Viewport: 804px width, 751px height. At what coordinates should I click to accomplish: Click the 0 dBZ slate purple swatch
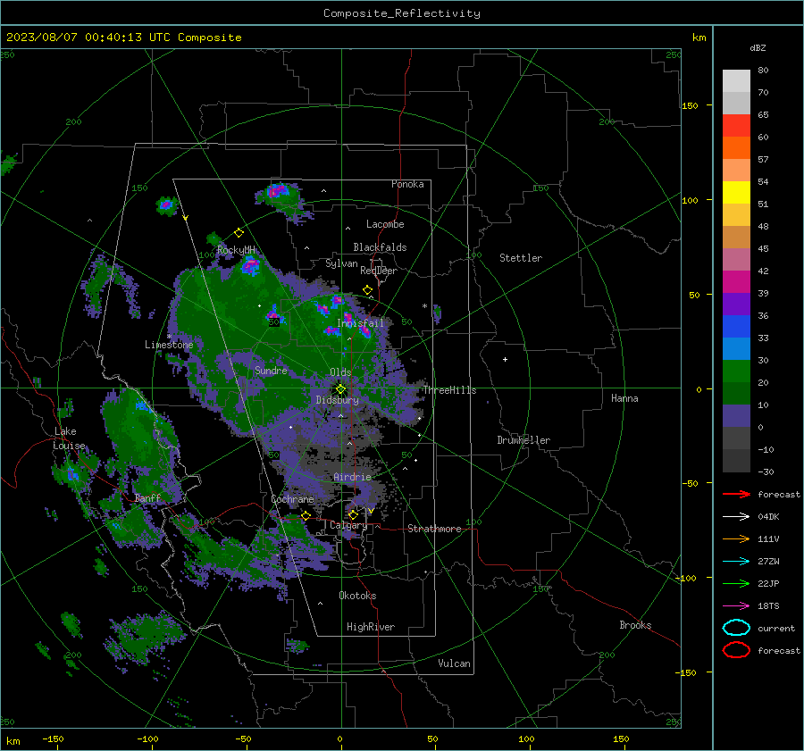pos(736,416)
